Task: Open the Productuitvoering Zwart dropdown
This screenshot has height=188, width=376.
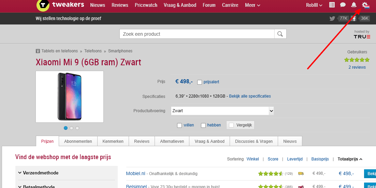Action: pyautogui.click(x=222, y=111)
